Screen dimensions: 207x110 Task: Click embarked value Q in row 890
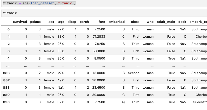[x=123, y=102]
